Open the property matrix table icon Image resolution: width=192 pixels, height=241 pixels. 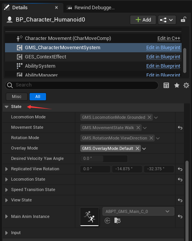(166, 85)
